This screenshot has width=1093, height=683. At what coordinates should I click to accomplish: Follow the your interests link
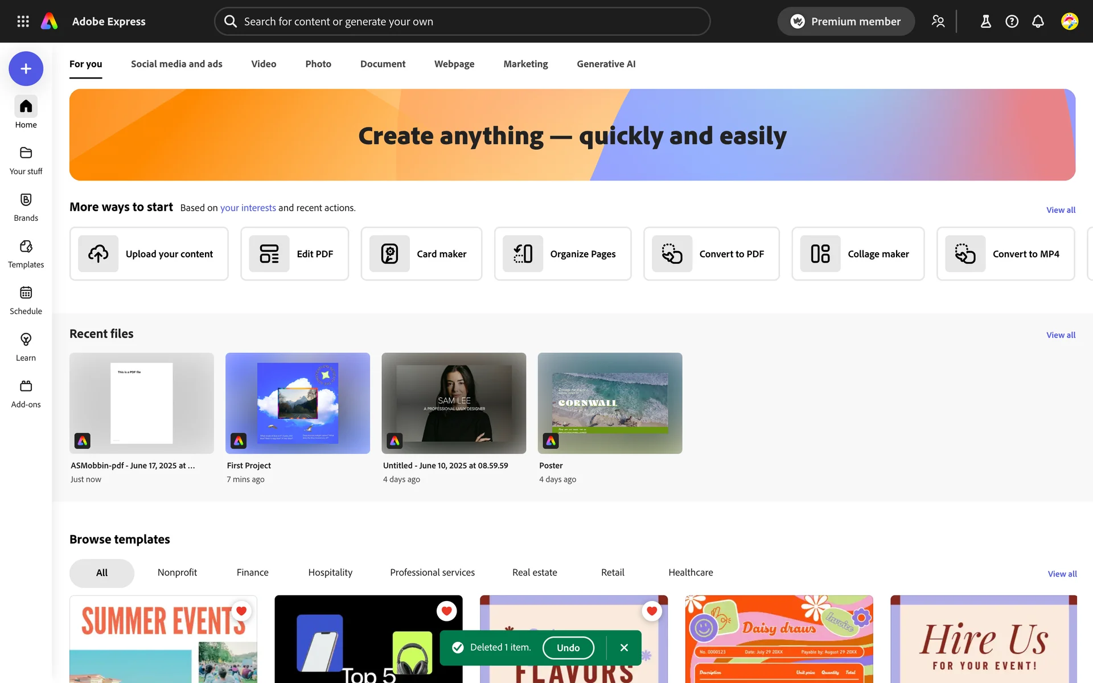pos(248,208)
